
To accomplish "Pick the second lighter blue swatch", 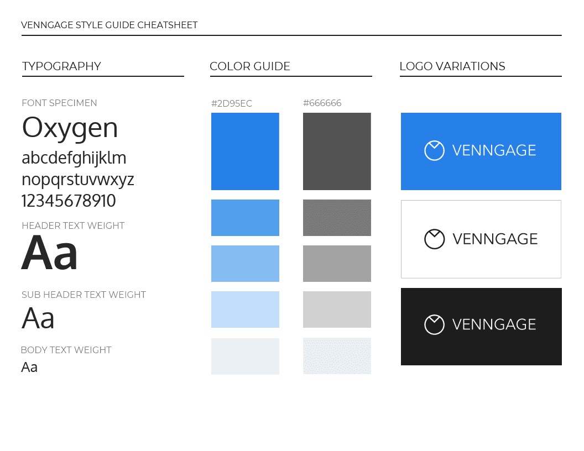I will (245, 264).
